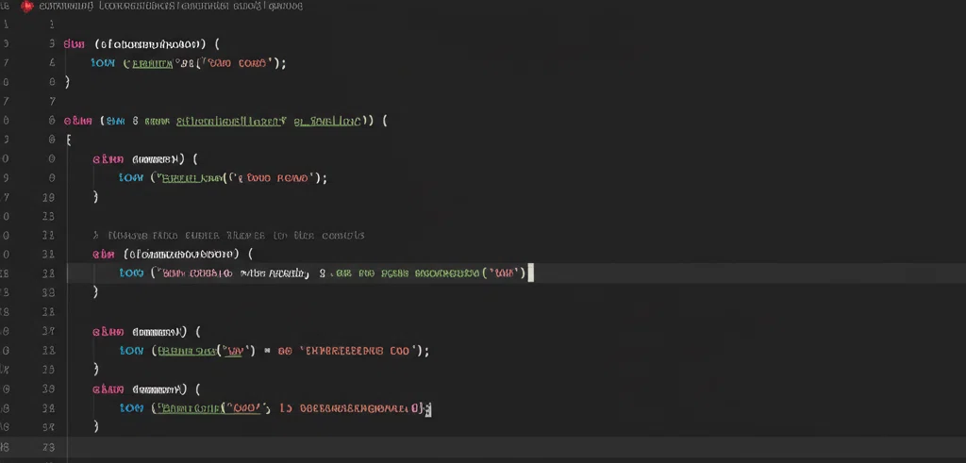The height and width of the screenshot is (463, 966).
Task: Click line number 1 in the gutter
Action: click(51, 25)
